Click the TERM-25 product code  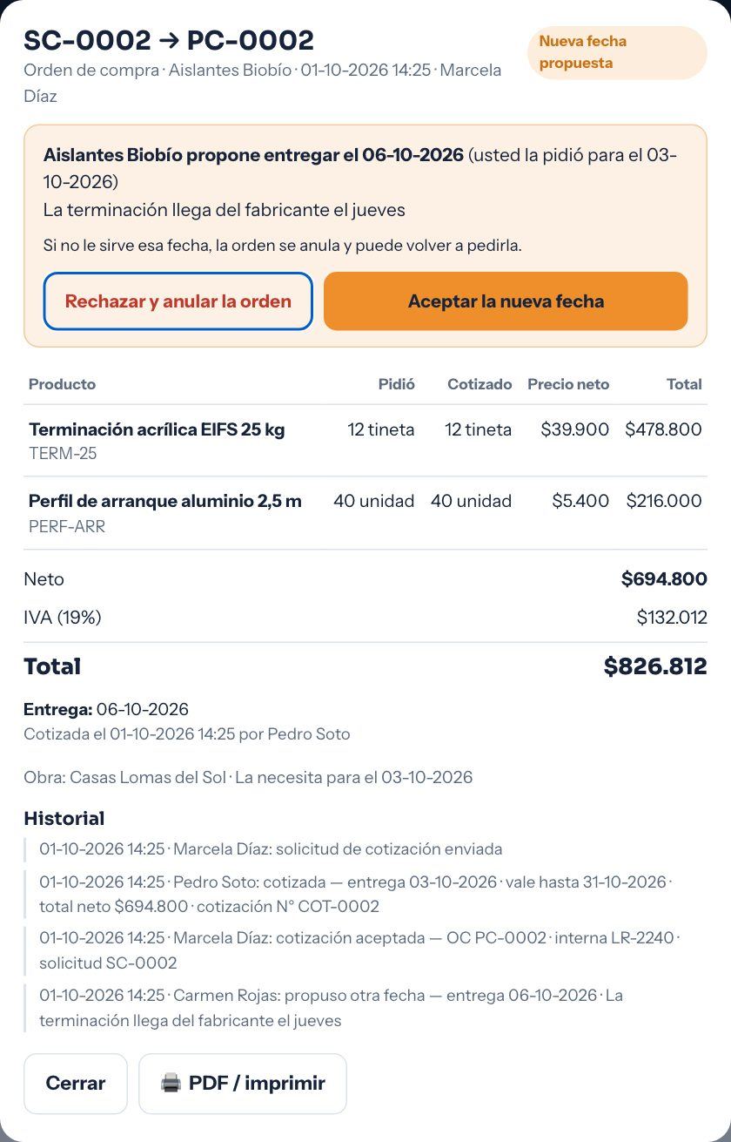(x=63, y=454)
